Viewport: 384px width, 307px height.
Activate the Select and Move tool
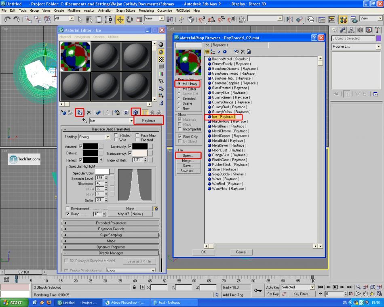[x=120, y=19]
